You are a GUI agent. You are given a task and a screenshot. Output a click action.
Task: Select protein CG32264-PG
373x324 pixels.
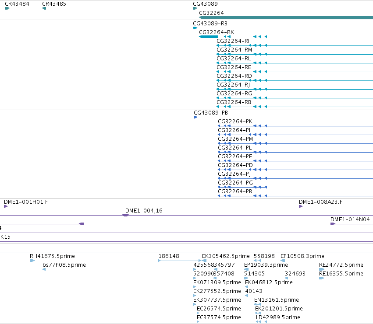pos(235,183)
